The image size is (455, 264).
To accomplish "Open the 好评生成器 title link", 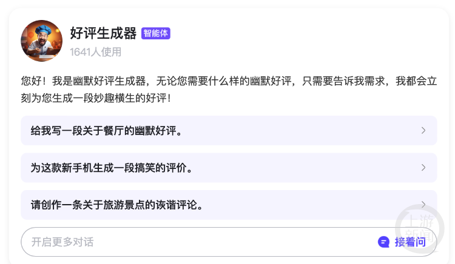I will (103, 33).
